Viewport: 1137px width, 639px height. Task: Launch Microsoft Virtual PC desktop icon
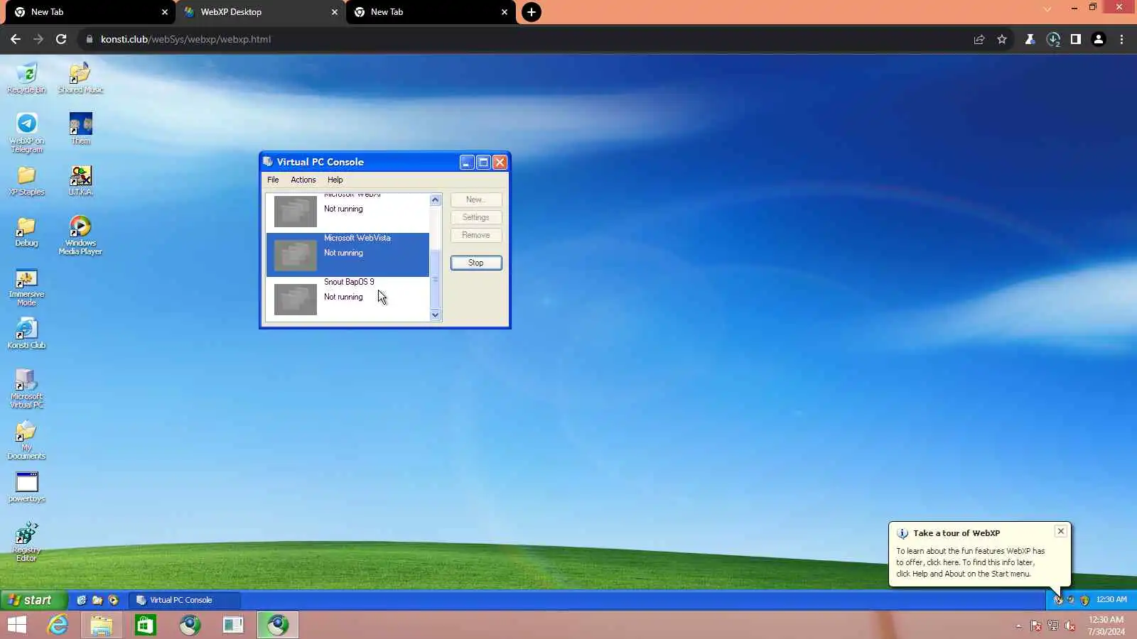pyautogui.click(x=26, y=388)
